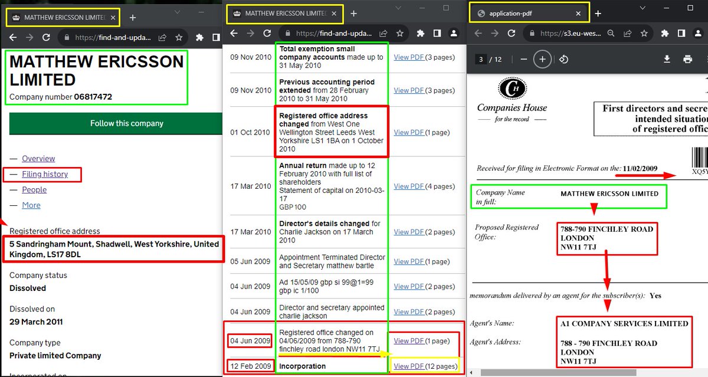The height and width of the screenshot is (377, 708).
Task: Open side panel in the application-pdf window
Action: point(682,34)
